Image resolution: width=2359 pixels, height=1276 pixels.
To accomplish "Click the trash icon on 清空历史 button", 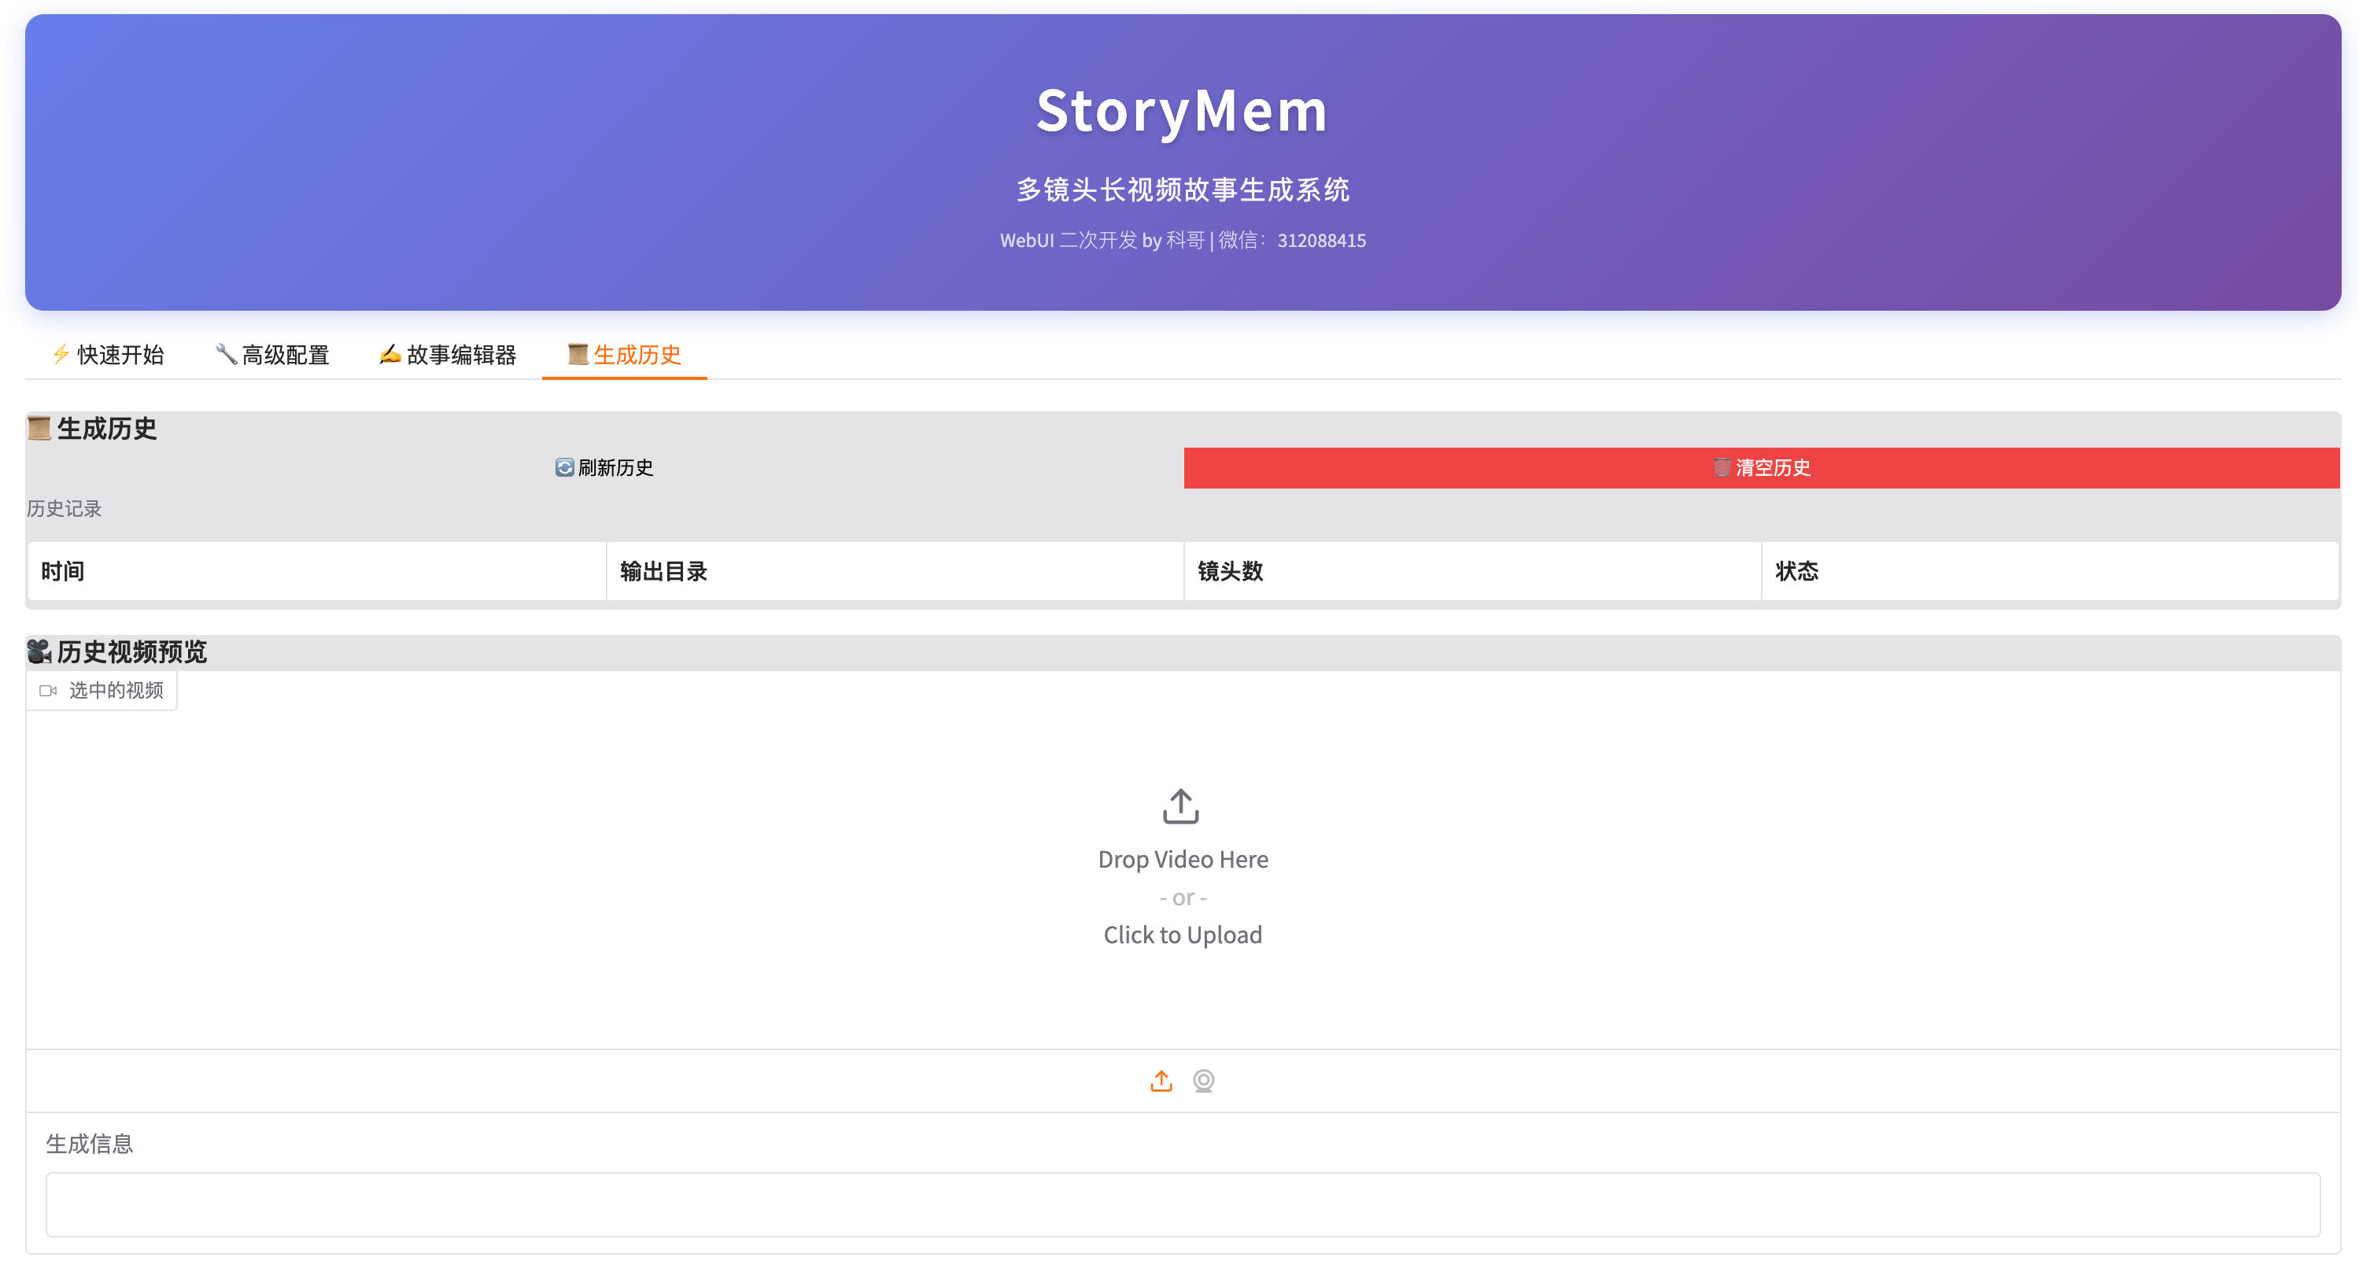I will coord(1721,468).
